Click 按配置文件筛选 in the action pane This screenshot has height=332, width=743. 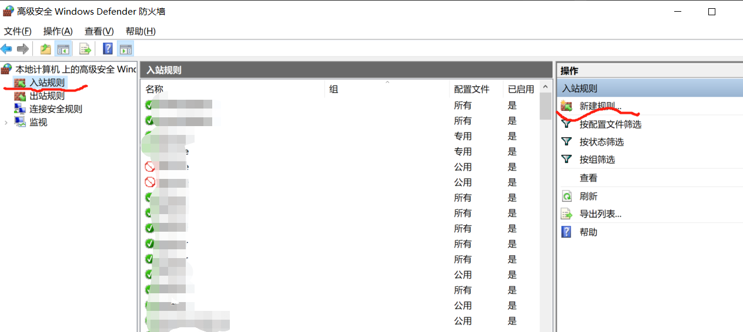pyautogui.click(x=610, y=124)
